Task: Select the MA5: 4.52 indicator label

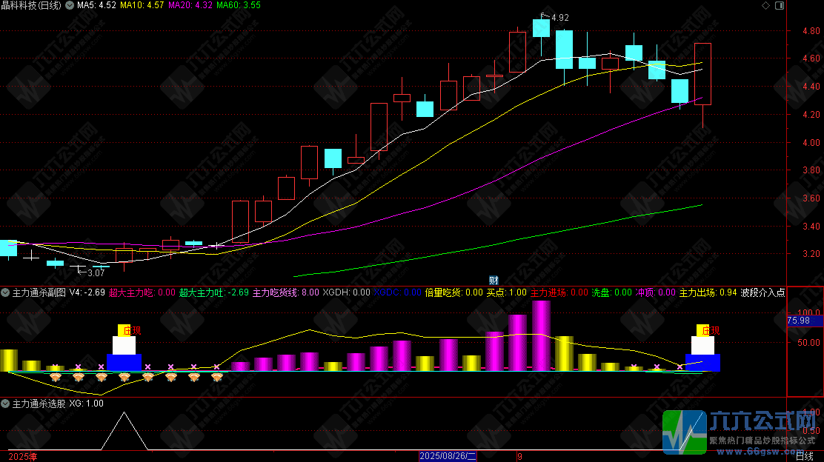Action: coord(96,5)
